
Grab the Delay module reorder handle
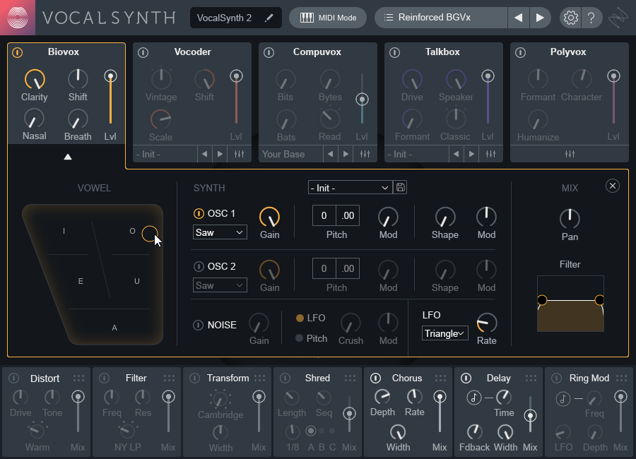[x=531, y=378]
